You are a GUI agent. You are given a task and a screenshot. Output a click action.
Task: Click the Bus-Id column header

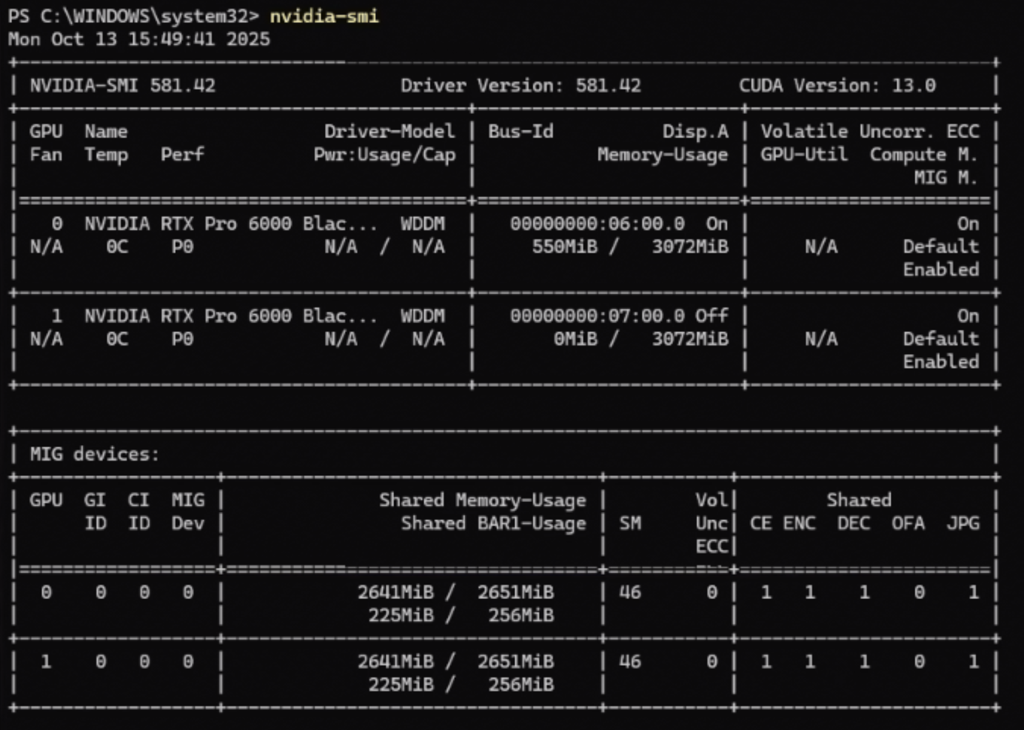click(x=521, y=132)
